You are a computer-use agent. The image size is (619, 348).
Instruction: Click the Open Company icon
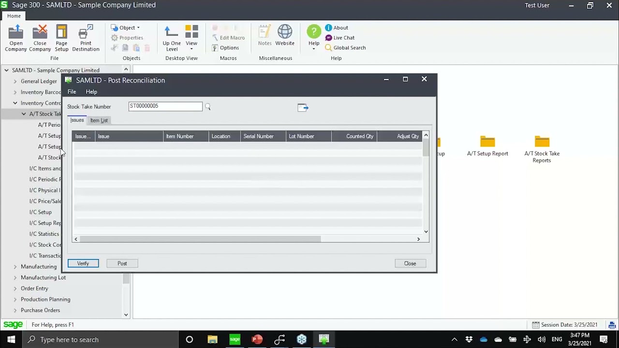click(x=16, y=39)
